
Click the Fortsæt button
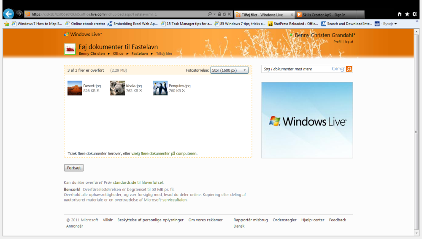[74, 168]
